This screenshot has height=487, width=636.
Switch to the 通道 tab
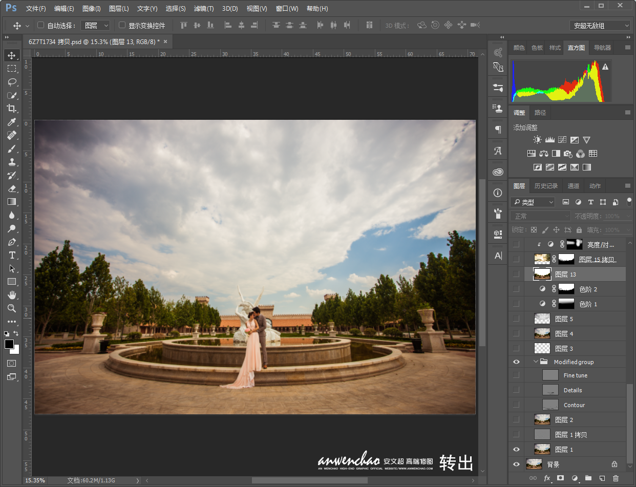574,186
